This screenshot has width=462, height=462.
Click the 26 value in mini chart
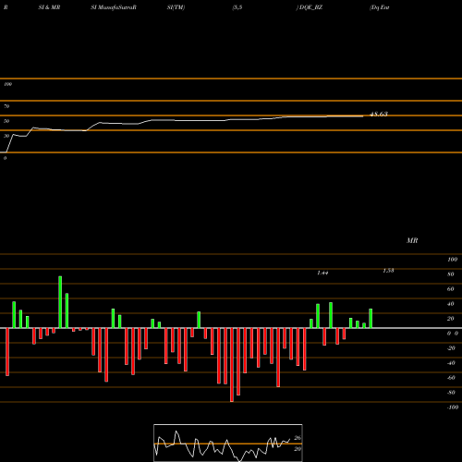click(298, 438)
